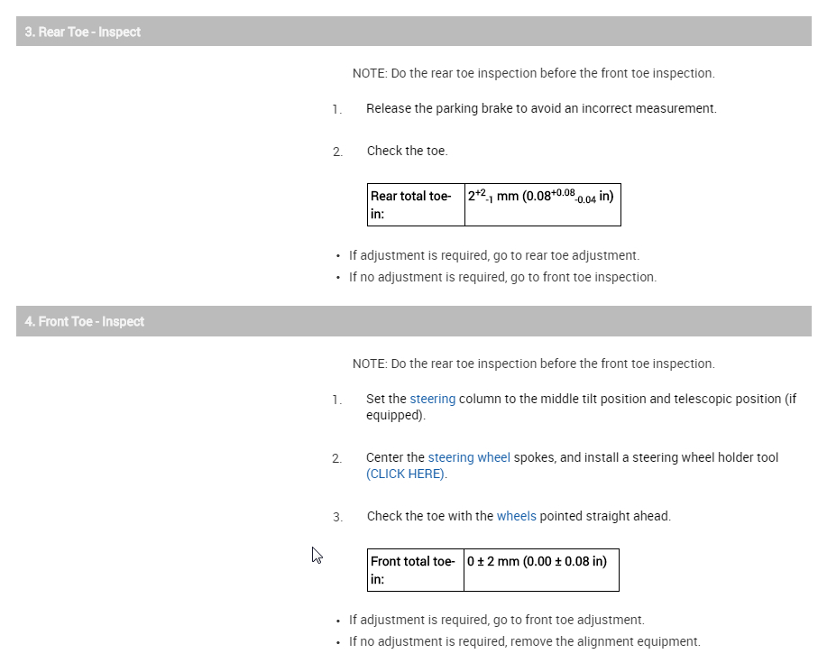Click the "remove the alignment equipment" bullet
This screenshot has height=663, width=818.
524,641
